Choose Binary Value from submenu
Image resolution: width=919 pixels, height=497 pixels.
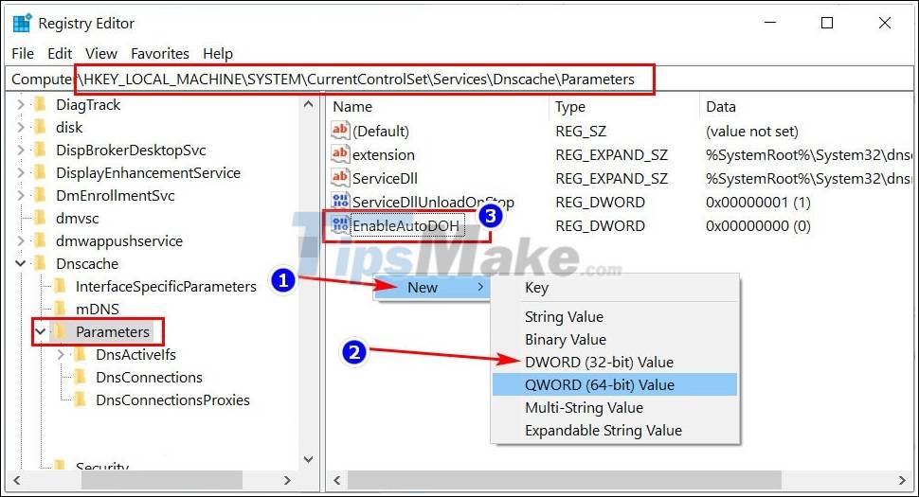tap(616, 340)
